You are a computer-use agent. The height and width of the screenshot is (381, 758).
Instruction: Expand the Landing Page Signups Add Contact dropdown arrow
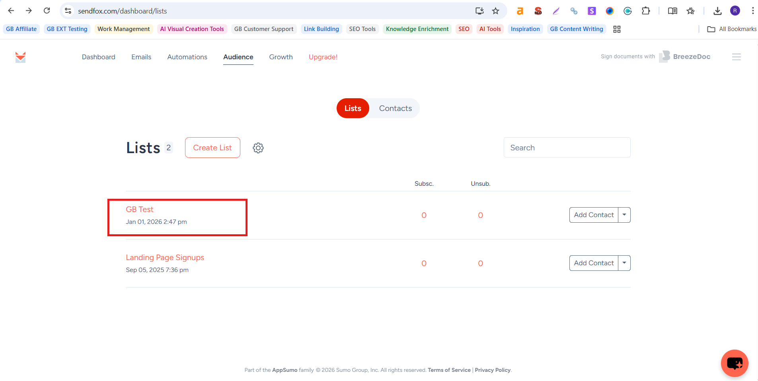click(x=624, y=263)
